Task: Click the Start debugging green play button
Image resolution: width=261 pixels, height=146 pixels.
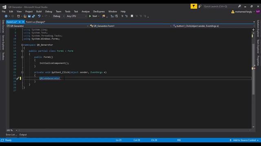Action: point(90,16)
